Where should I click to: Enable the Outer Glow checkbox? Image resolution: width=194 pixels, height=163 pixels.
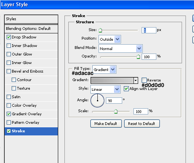click(x=9, y=54)
